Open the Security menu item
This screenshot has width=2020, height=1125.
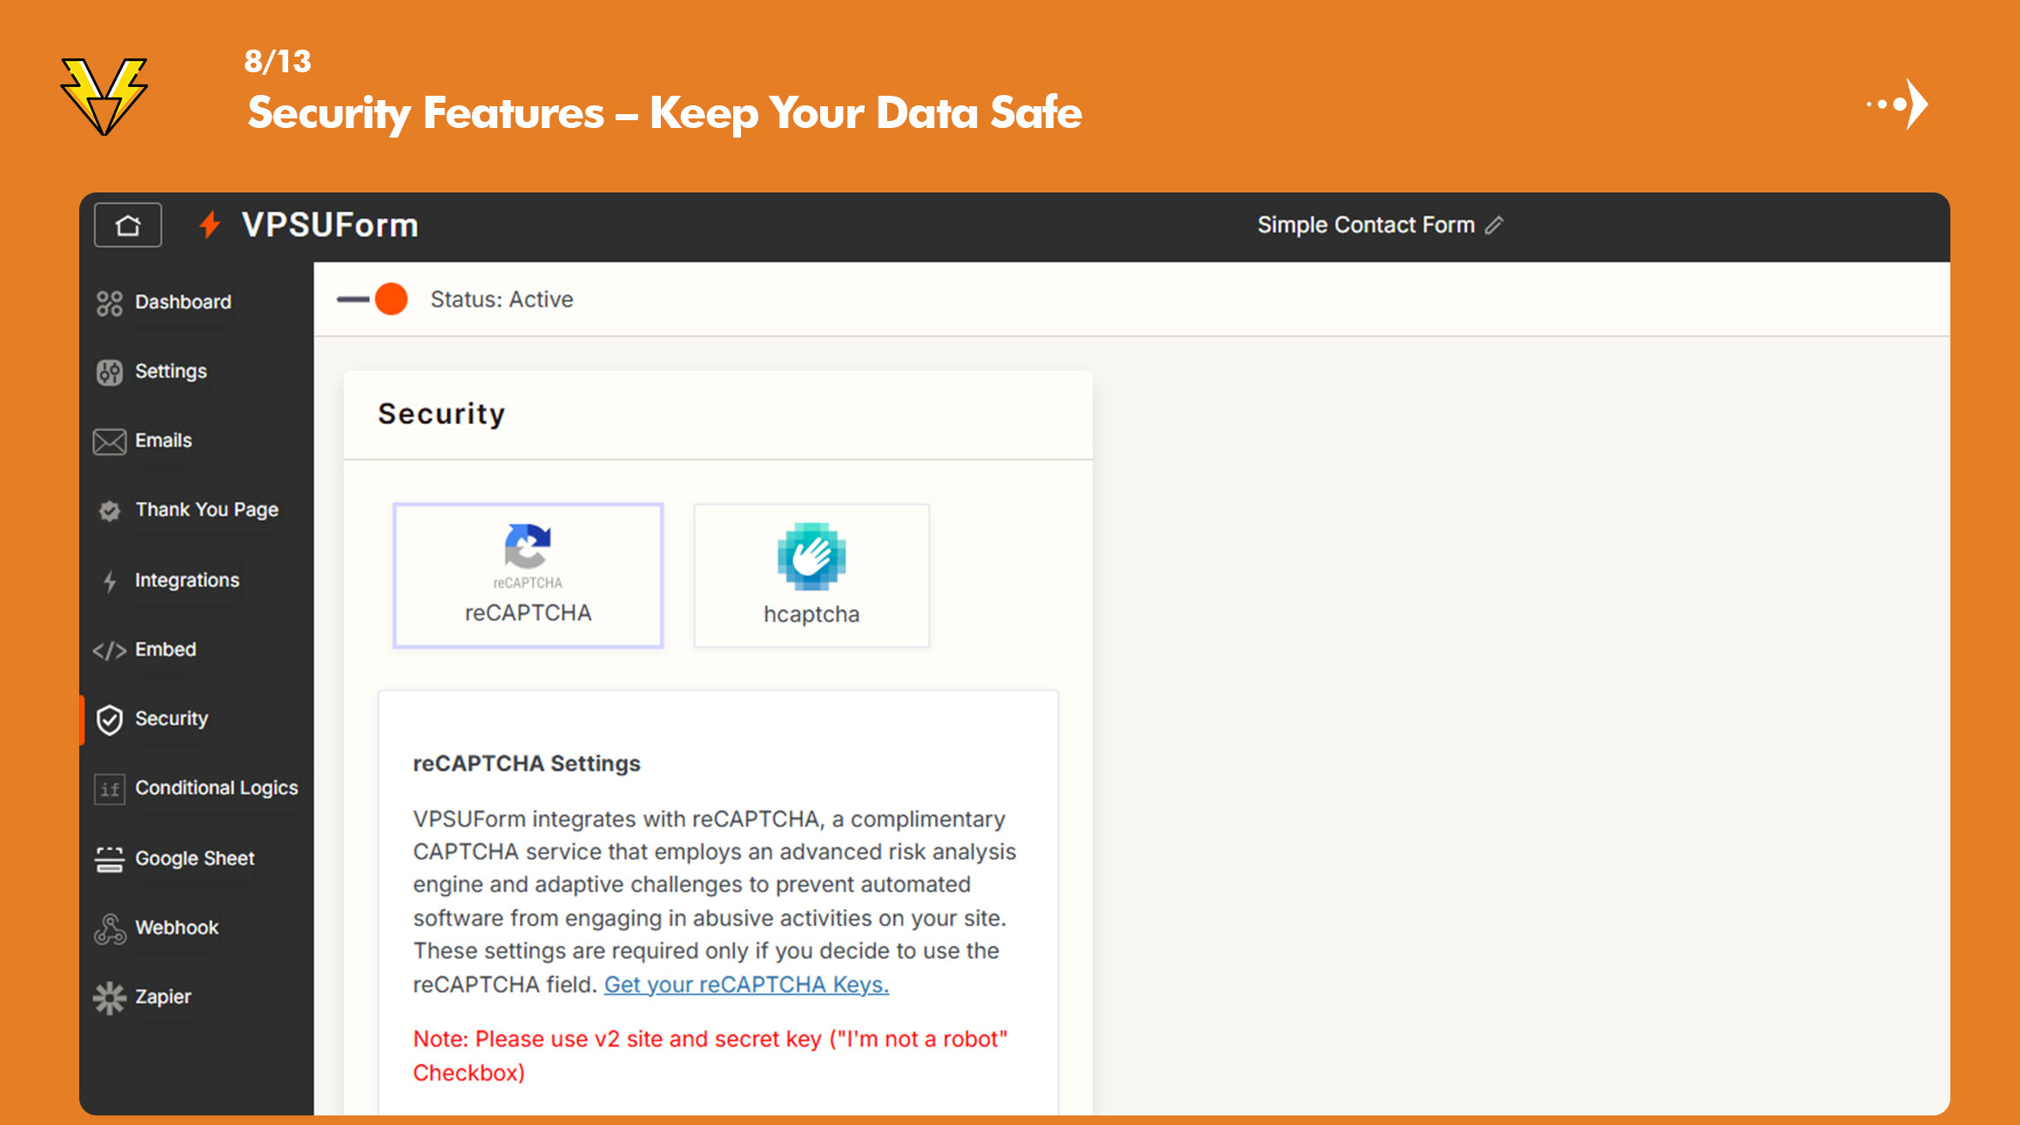click(171, 719)
